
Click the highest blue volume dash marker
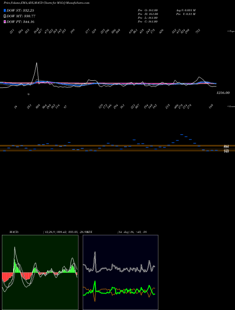pyautogui.click(x=181, y=134)
